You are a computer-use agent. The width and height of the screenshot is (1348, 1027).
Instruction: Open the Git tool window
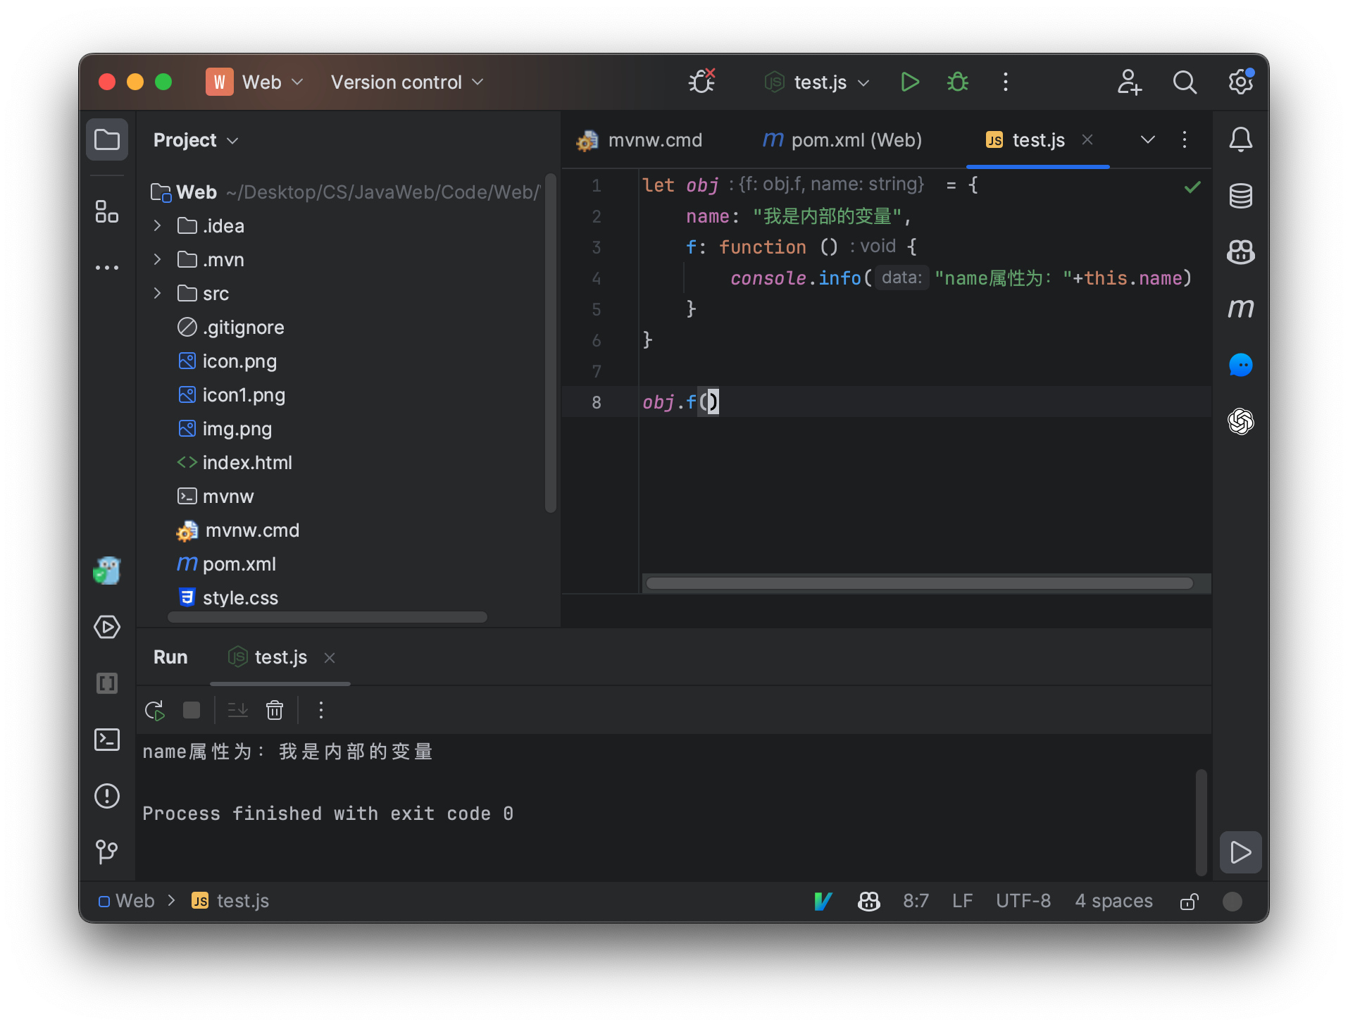[107, 852]
